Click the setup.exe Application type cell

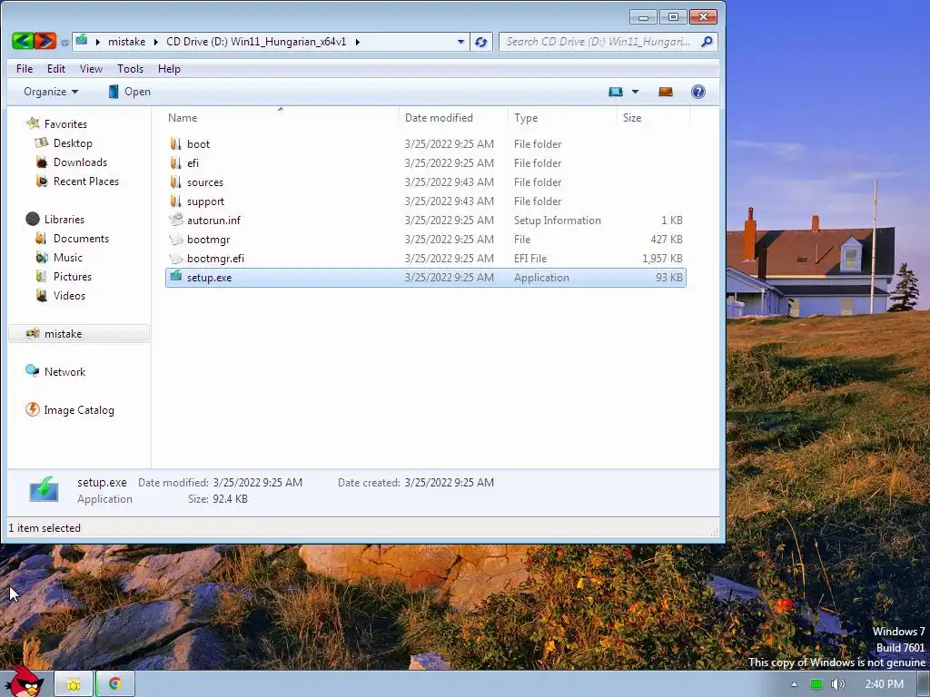[x=541, y=278]
